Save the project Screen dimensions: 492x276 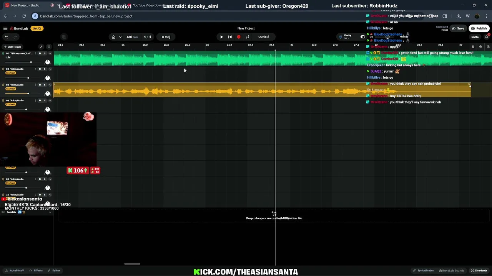tap(458, 28)
